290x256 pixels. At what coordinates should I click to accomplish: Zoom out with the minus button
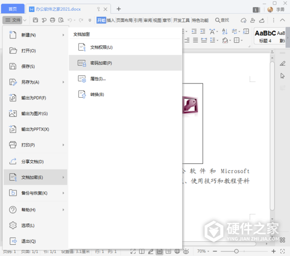click(215, 251)
